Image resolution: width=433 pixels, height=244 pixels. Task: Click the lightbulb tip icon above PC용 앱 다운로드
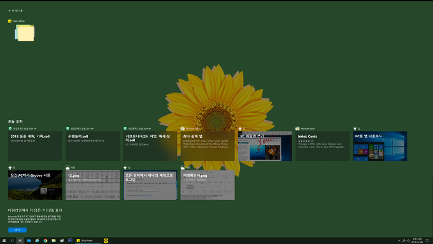point(355,128)
